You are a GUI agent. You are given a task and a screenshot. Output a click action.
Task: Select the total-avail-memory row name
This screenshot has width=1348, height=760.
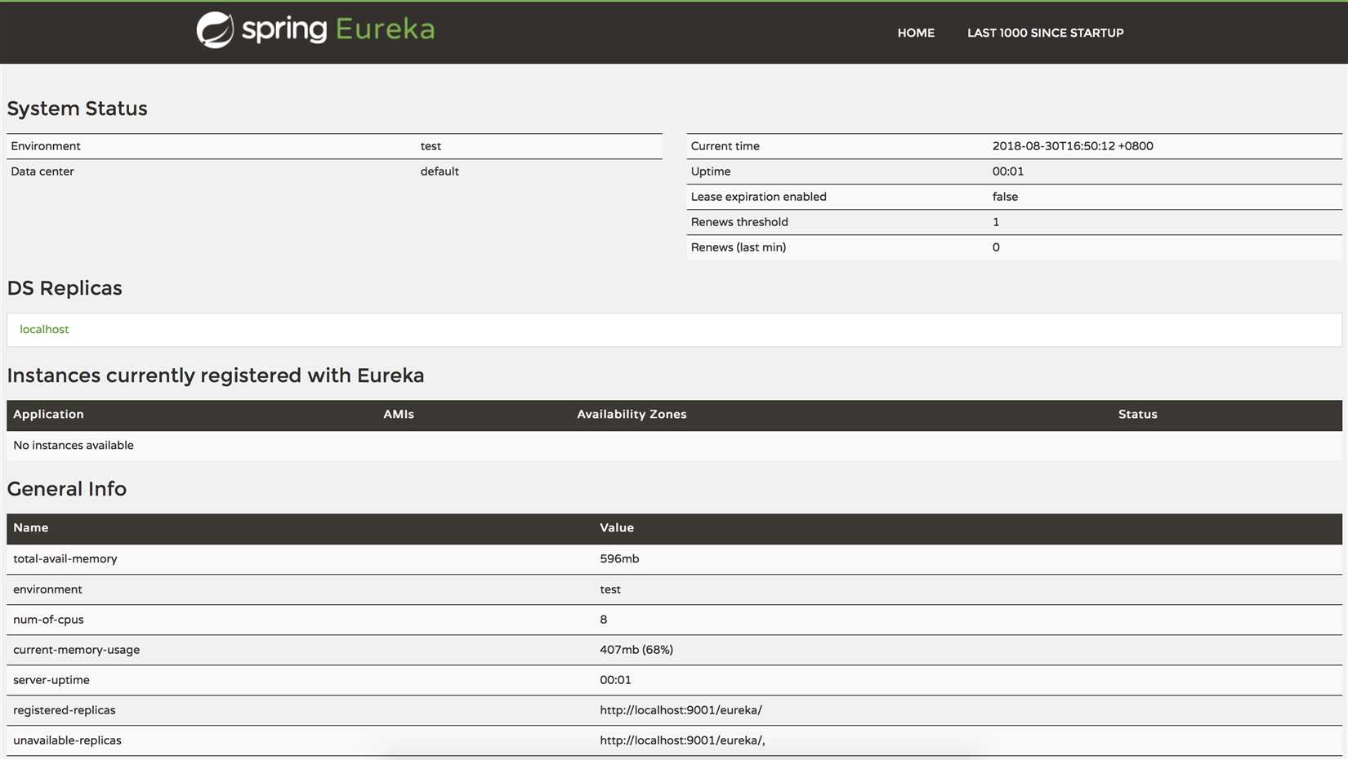pos(65,558)
